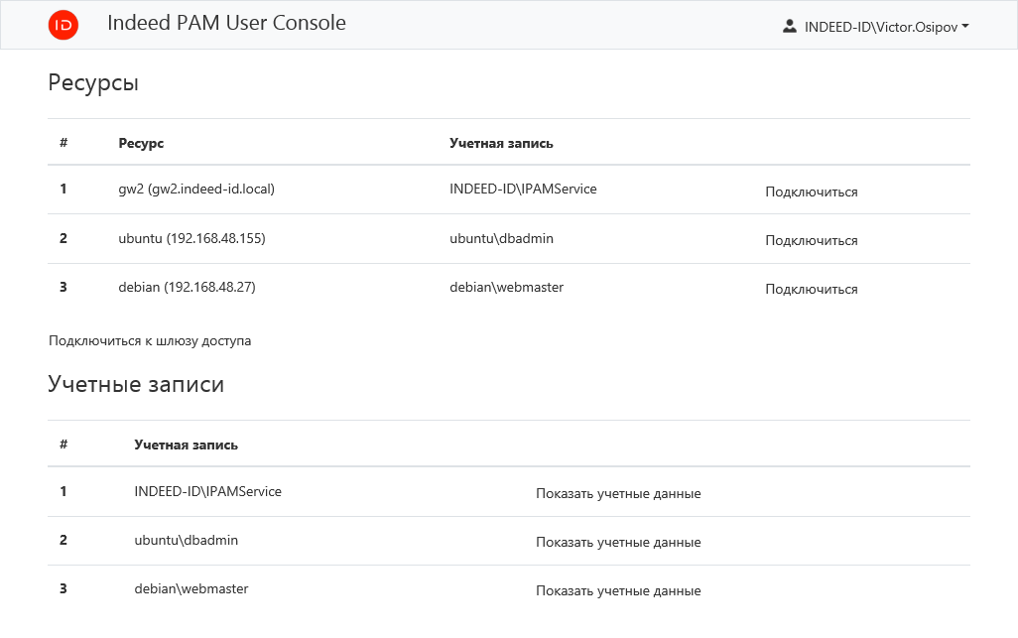Screen dimensions: 1018x638
Task: Show credentials for ubuntu\dbadmin account
Action: pos(618,542)
